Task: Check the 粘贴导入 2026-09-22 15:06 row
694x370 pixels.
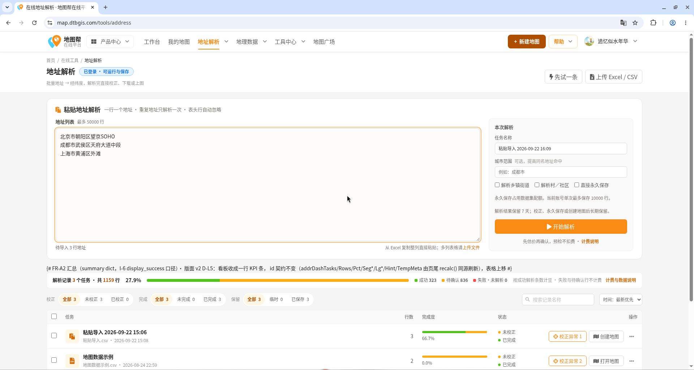Action: (x=54, y=336)
